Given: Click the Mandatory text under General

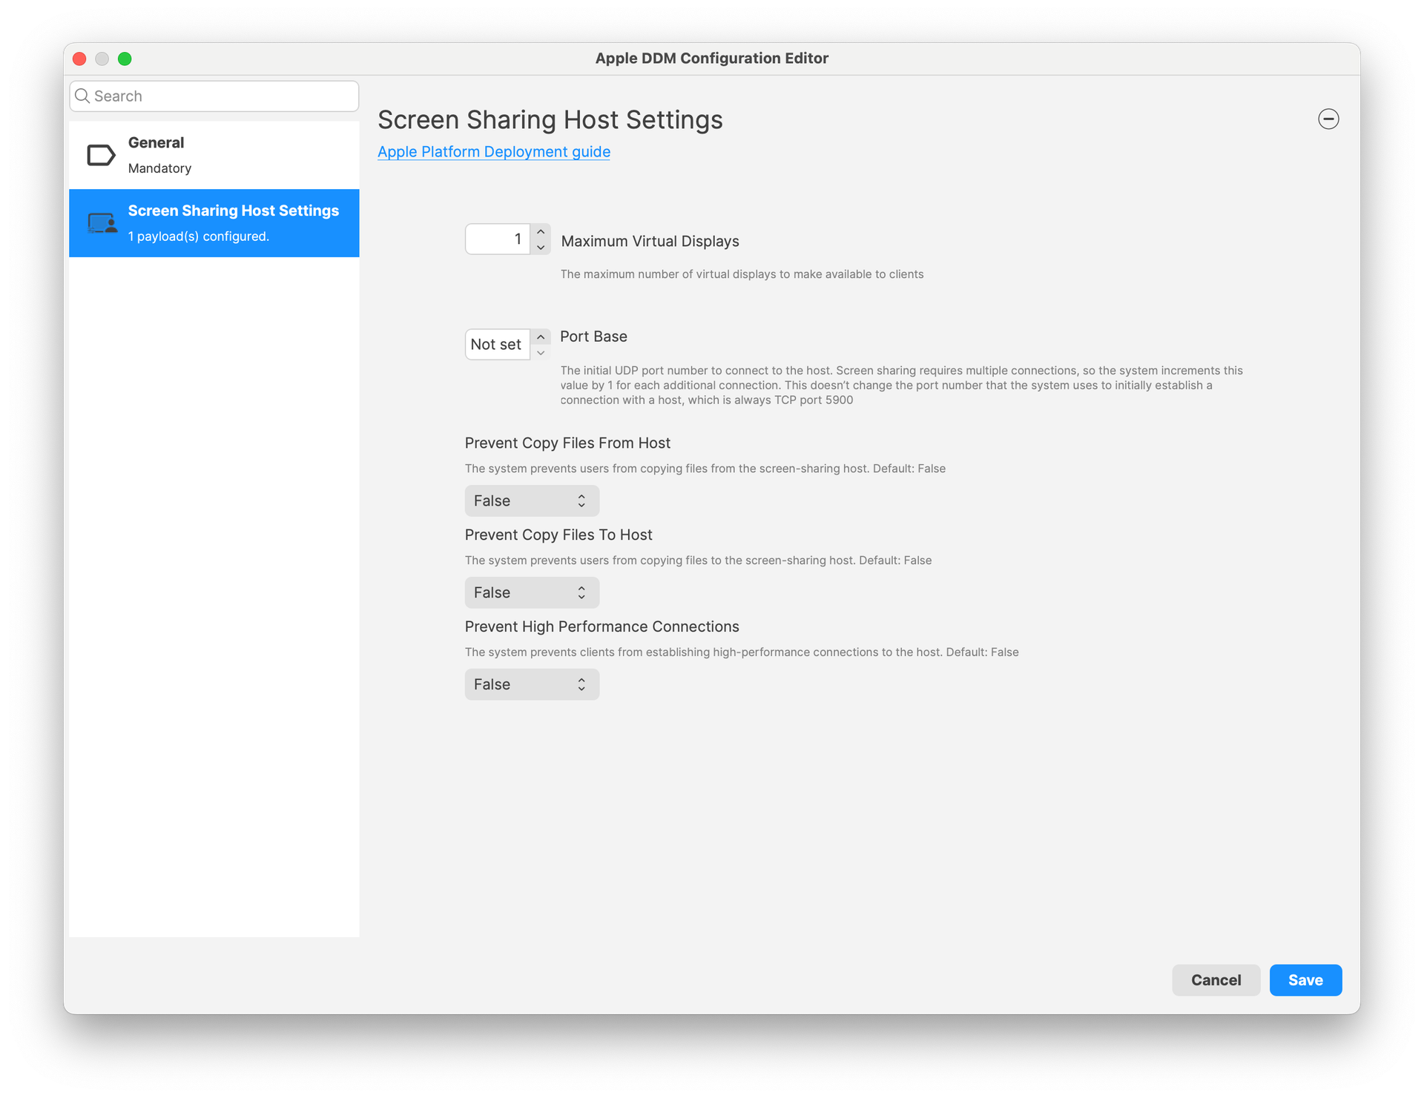Looking at the screenshot, I should point(159,168).
